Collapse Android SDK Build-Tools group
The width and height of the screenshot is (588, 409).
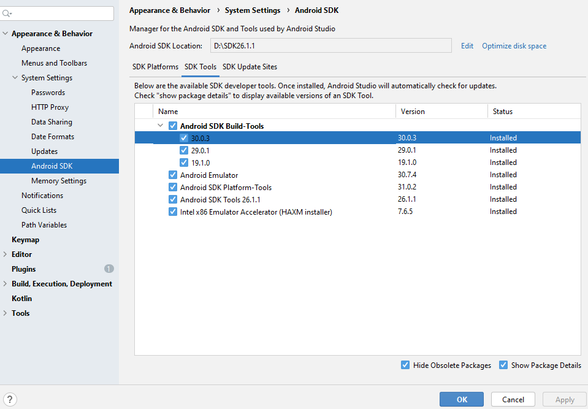(x=161, y=126)
